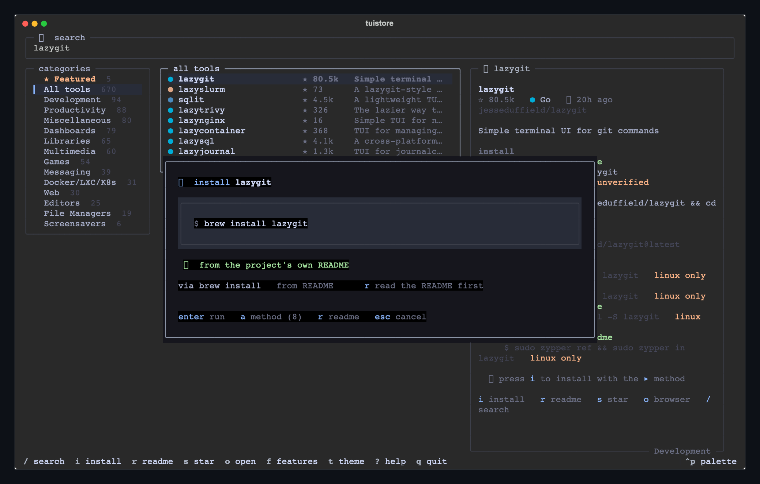
Task: Open the ^p palette shortcut
Action: coord(711,461)
